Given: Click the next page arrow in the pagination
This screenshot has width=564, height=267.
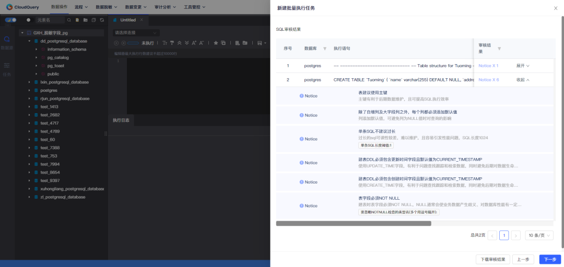Looking at the screenshot, I should click(516, 235).
